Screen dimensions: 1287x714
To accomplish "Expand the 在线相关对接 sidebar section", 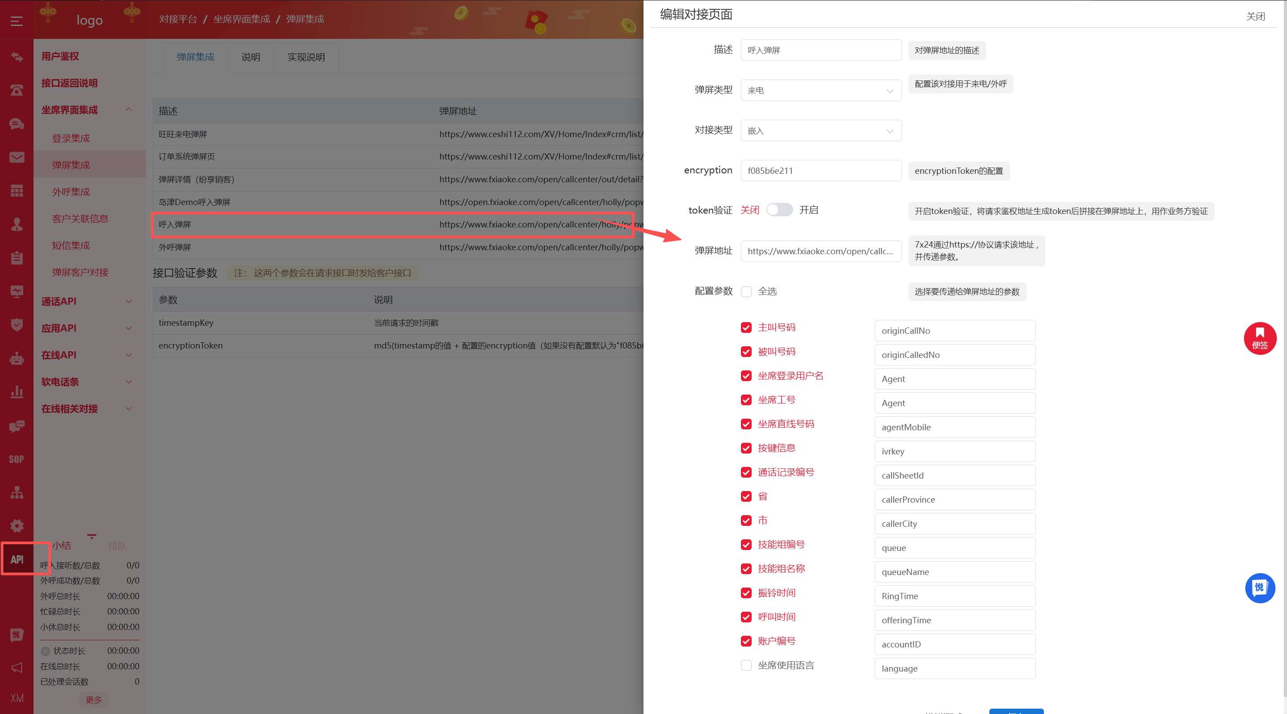I will pos(89,409).
